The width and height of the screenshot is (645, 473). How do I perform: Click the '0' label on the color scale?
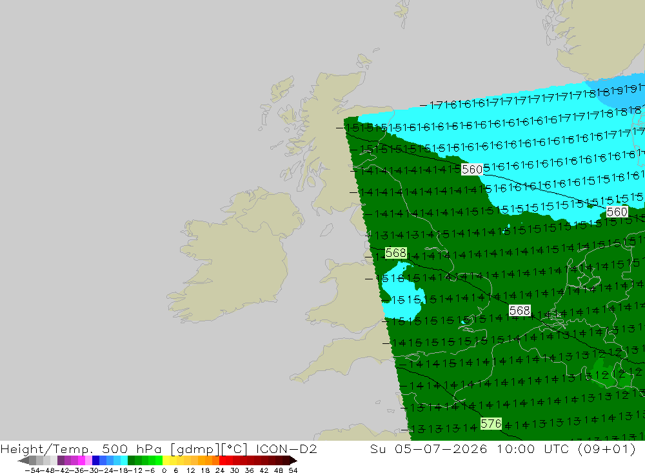coord(164,470)
